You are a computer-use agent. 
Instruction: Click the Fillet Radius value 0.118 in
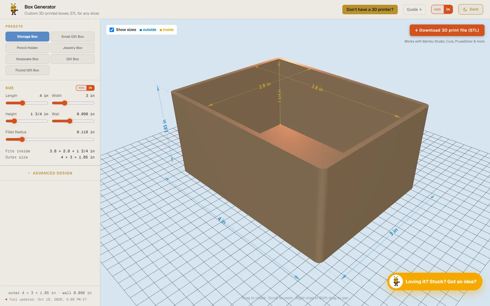point(85,132)
